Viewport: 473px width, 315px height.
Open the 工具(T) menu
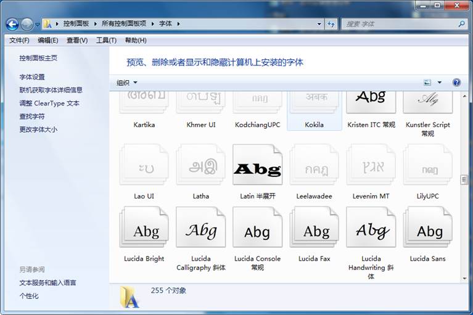point(106,40)
